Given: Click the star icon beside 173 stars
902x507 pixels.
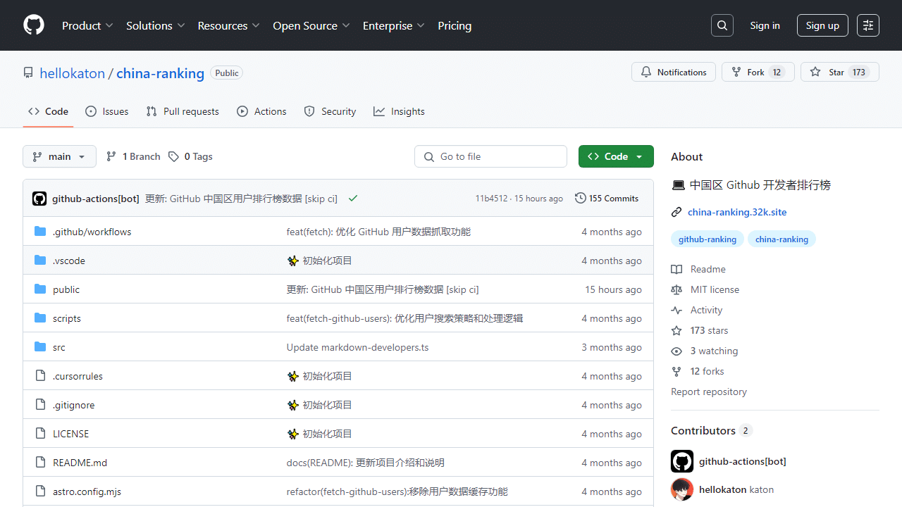Looking at the screenshot, I should tap(676, 330).
